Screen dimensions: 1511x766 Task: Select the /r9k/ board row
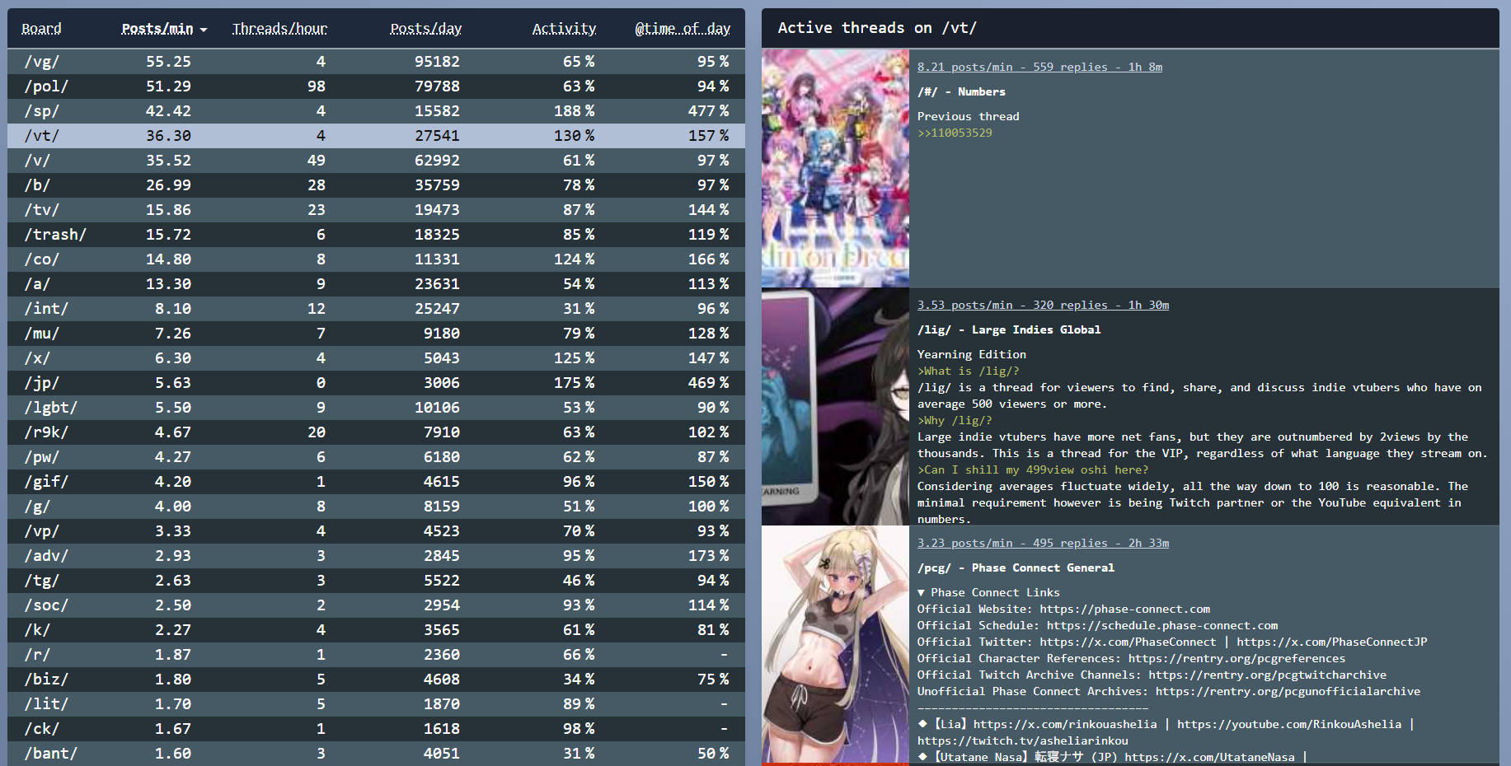tap(376, 432)
